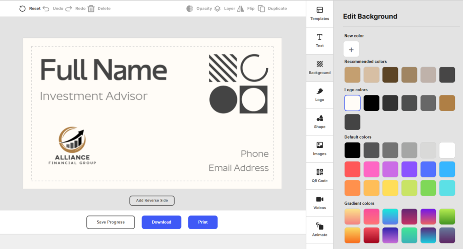Open the QR Code panel
463x249 pixels.
(x=320, y=176)
